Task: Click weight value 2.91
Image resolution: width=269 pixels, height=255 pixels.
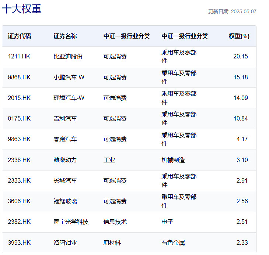Action: [242, 180]
